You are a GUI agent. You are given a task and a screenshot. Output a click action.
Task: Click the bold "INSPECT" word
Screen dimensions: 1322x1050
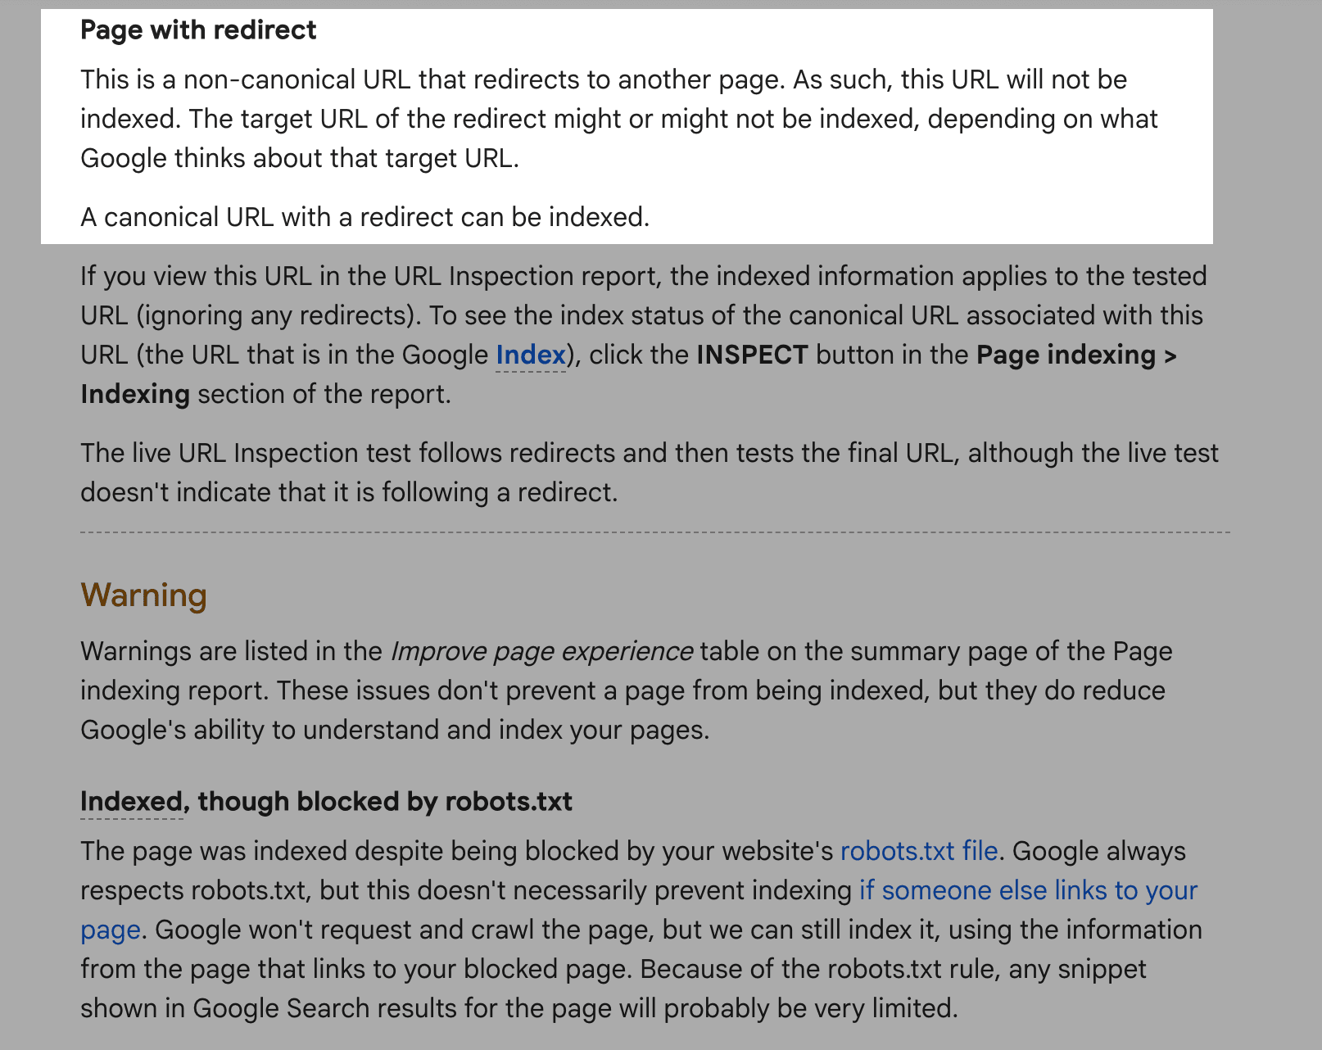[x=752, y=355]
